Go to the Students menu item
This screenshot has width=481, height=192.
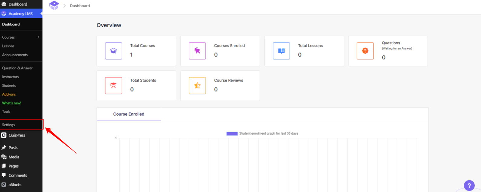[x=9, y=86]
